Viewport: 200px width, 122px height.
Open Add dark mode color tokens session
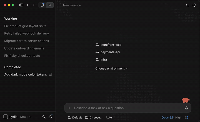click(26, 74)
